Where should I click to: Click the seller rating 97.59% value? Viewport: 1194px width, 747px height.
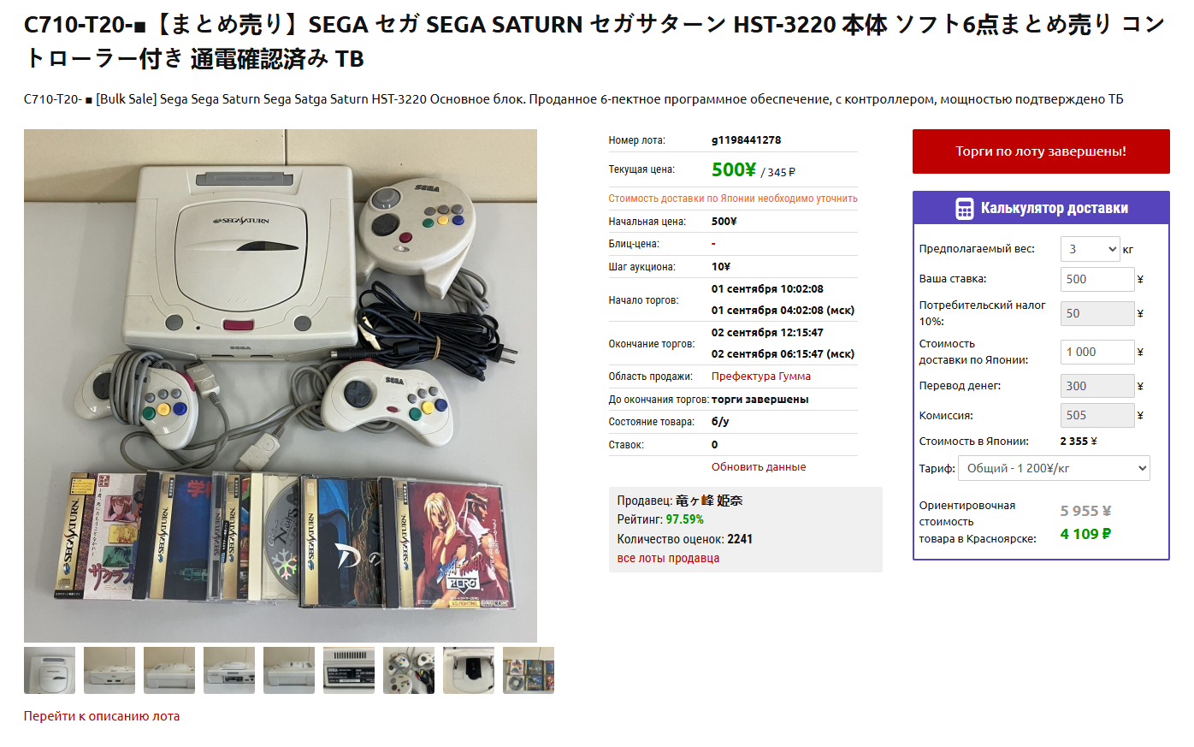click(685, 519)
